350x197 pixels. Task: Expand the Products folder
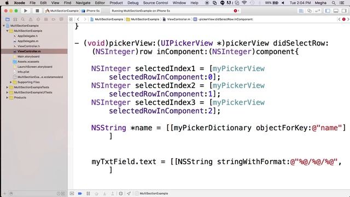pos(7,97)
